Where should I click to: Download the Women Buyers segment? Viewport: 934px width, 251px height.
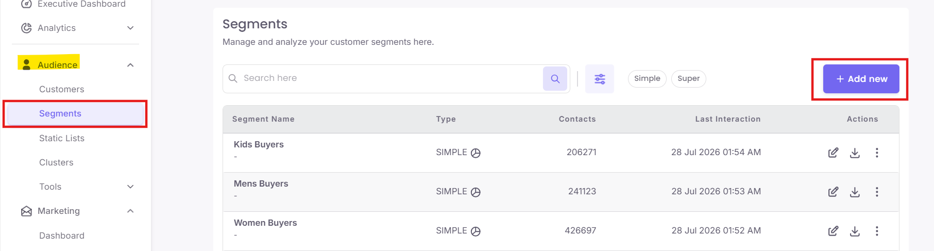click(x=855, y=231)
